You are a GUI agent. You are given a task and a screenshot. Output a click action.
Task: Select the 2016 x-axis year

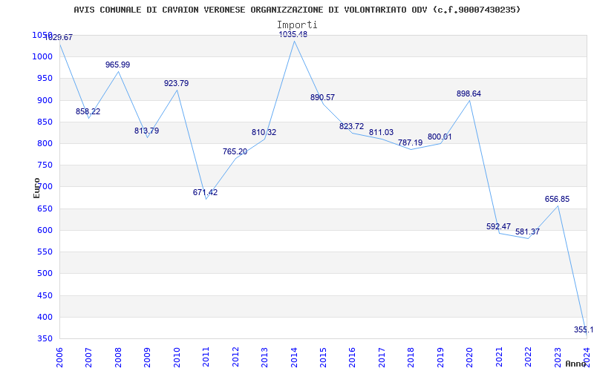click(352, 357)
